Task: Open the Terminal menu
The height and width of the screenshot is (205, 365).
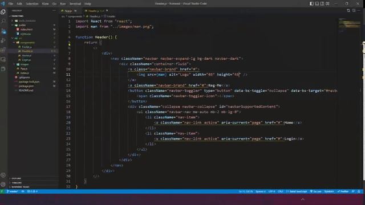Action: tap(75, 4)
